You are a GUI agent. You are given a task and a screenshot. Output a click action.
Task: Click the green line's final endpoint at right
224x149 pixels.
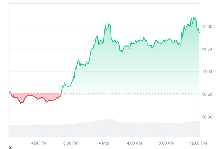[x=199, y=33]
